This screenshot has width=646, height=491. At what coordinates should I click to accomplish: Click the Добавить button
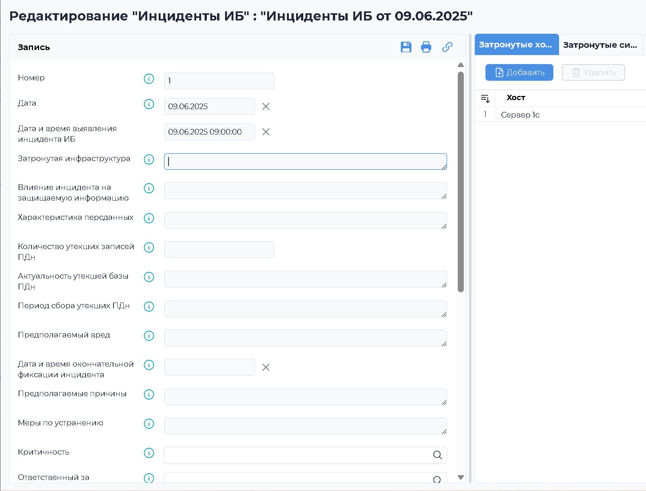519,72
